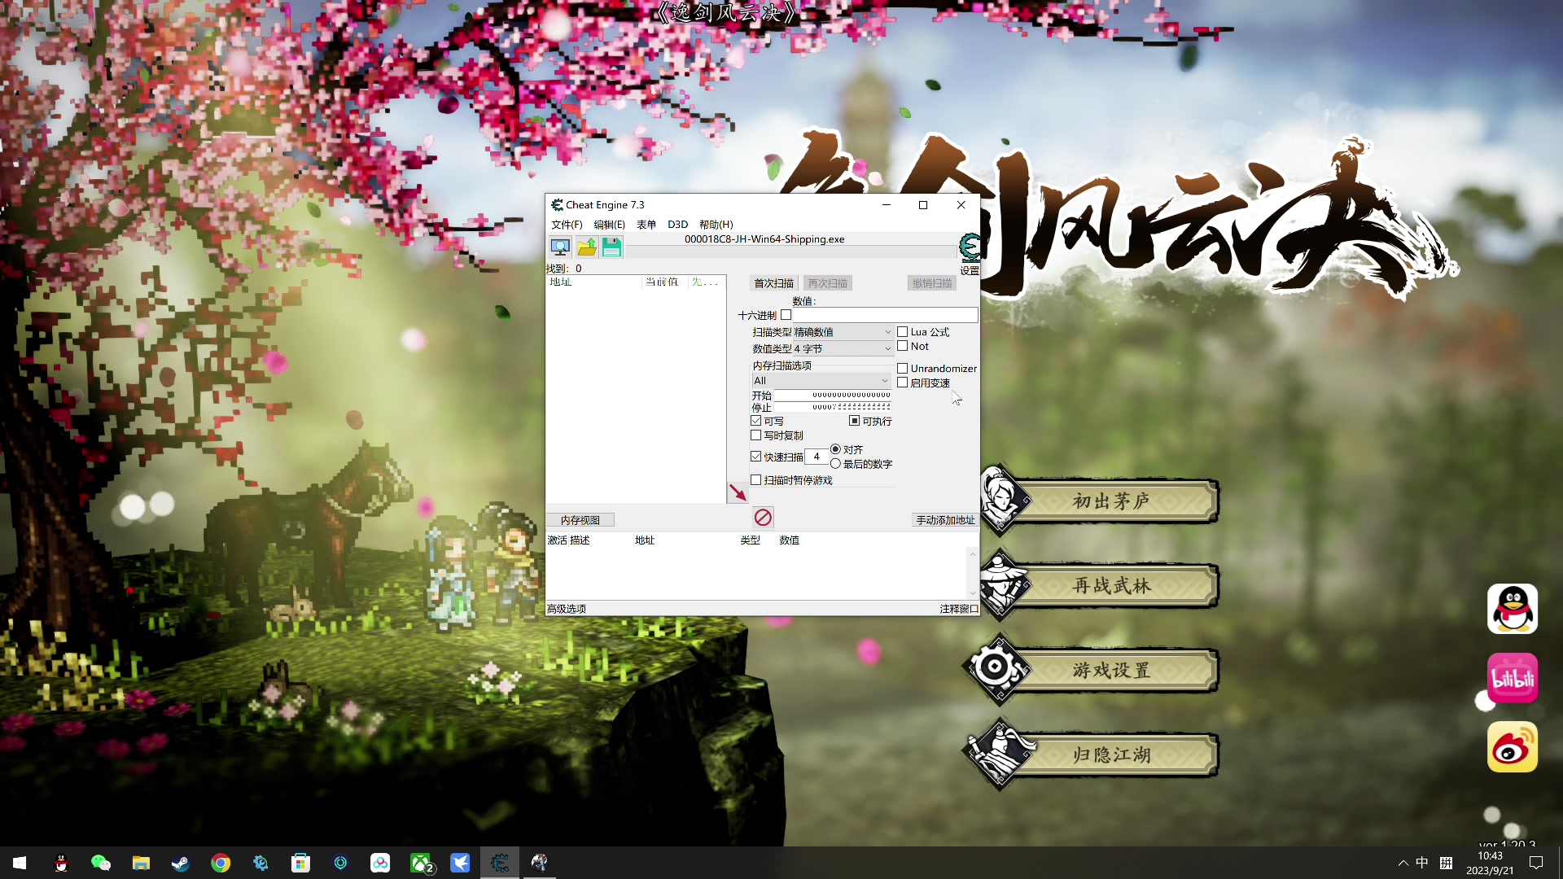Open the Xbox app in taskbar
Screen dimensions: 1563x879
[421, 863]
